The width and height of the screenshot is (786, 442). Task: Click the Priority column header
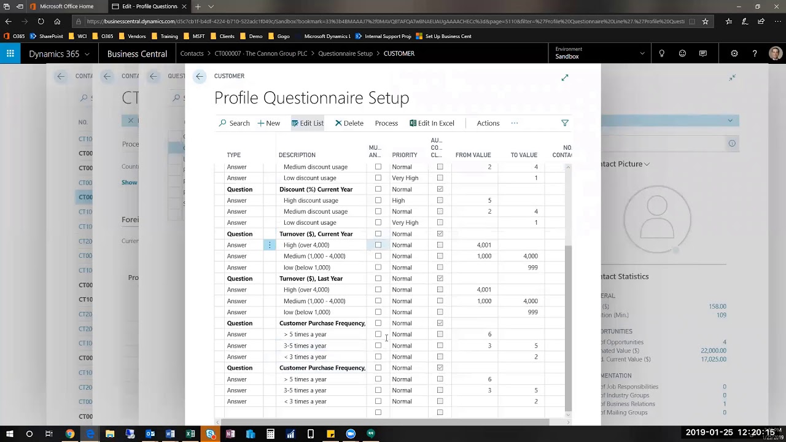405,155
